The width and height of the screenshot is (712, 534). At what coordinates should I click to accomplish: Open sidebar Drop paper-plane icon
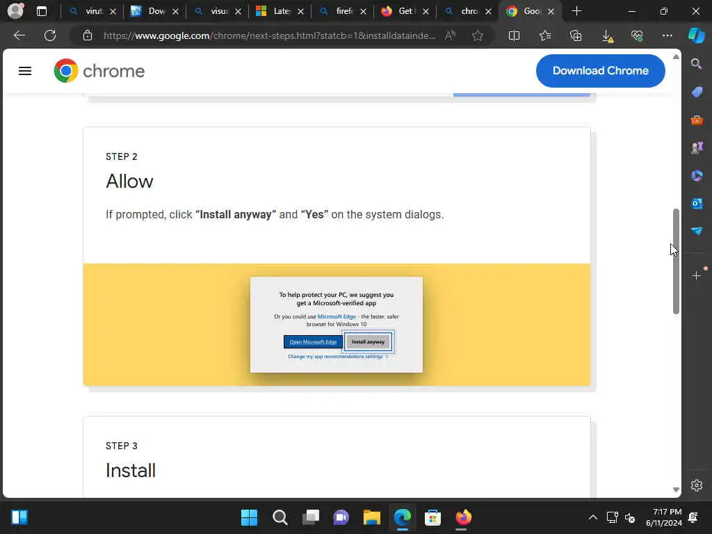pyautogui.click(x=697, y=231)
